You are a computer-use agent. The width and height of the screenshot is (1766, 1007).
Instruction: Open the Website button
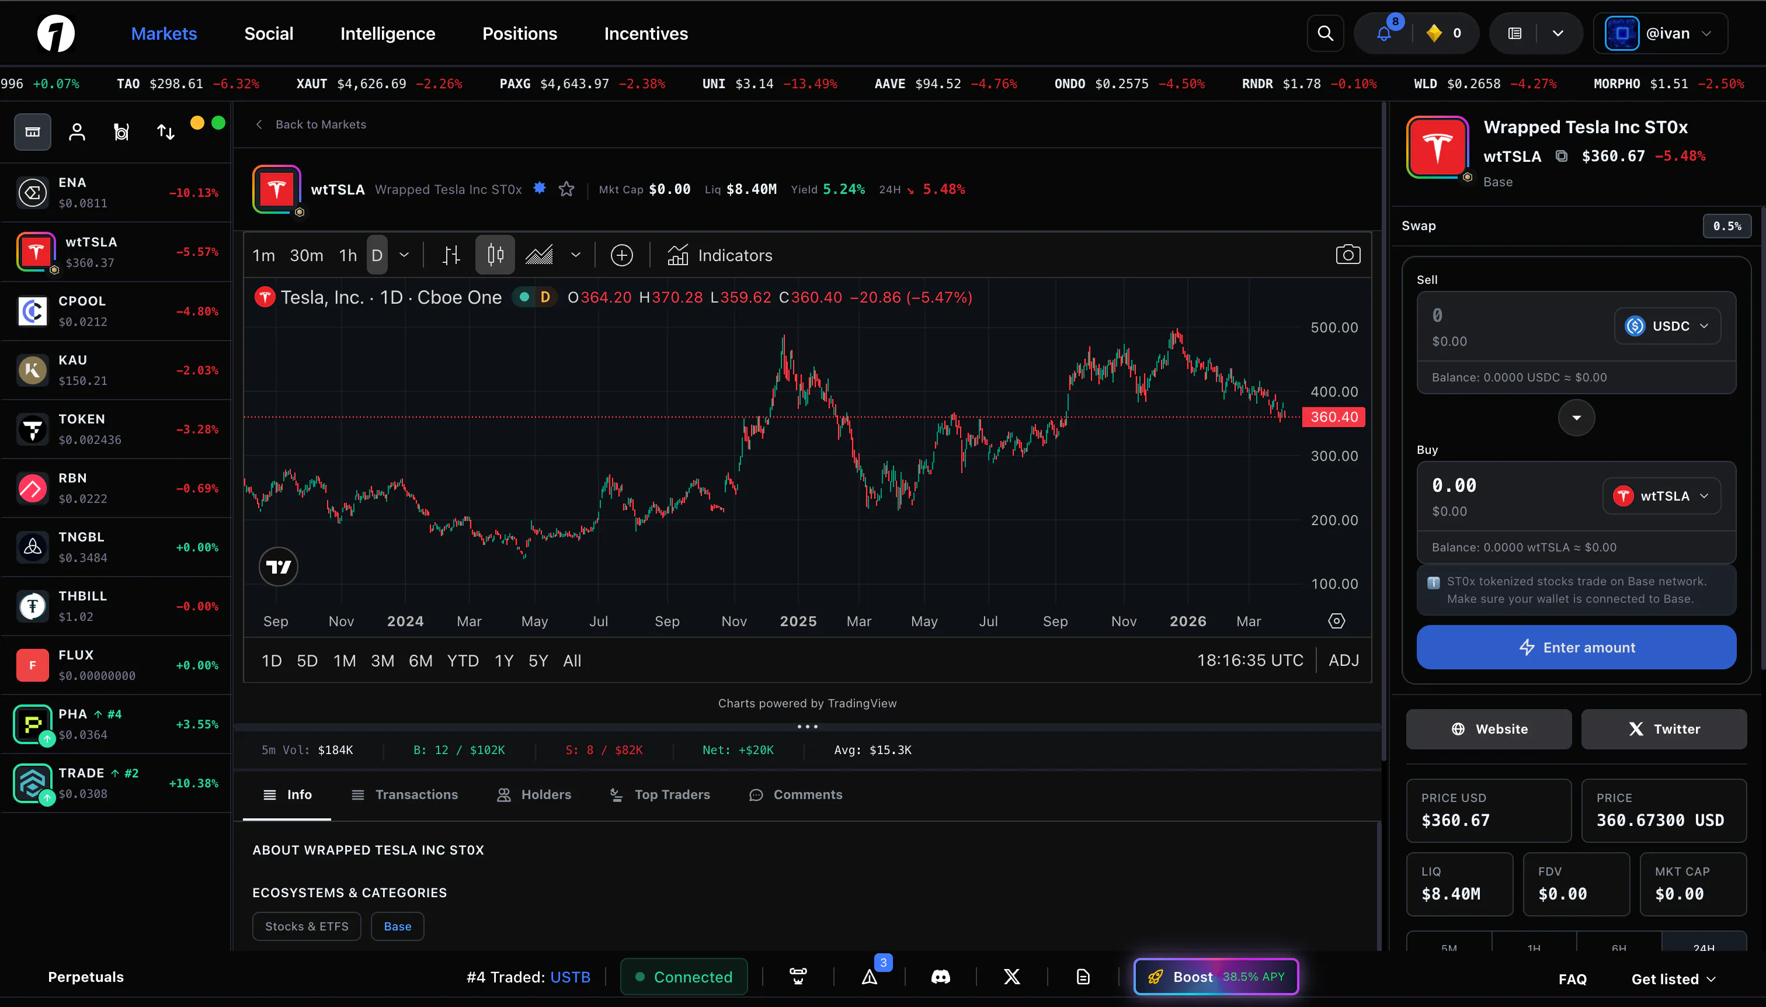coord(1489,729)
